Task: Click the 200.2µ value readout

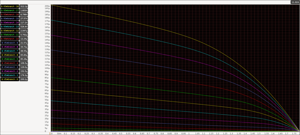Action: coord(24,79)
